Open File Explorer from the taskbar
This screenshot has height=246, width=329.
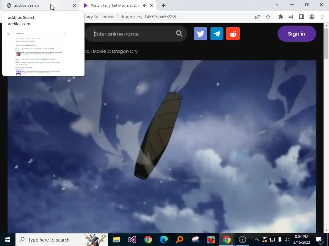coord(116,240)
